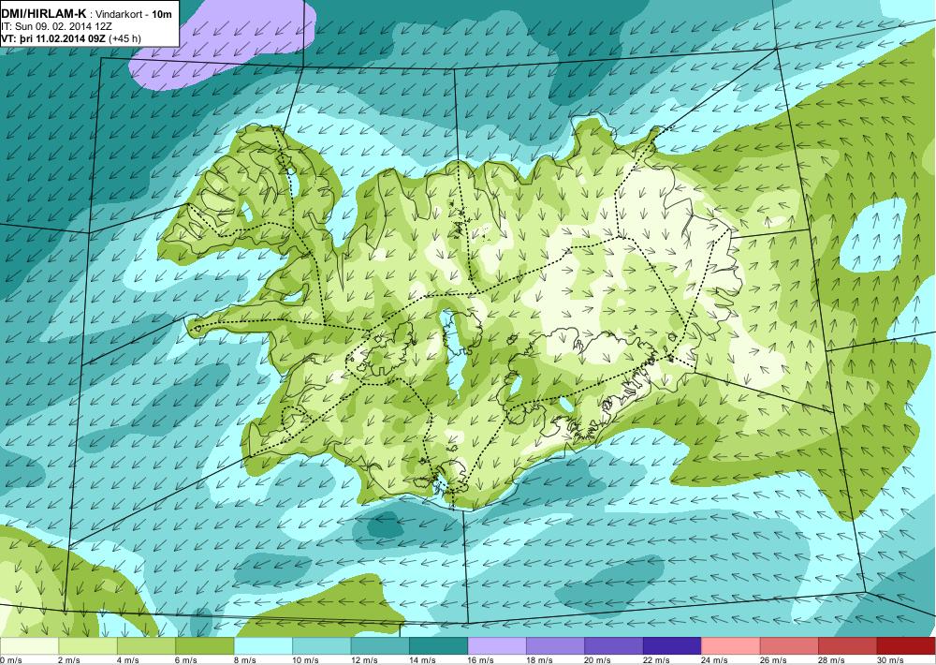
Task: Click the '14 m/s' legend label
Action: [x=423, y=660]
